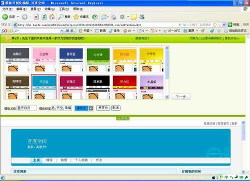
Task: Select the red 热力红 template
Action: point(124,87)
